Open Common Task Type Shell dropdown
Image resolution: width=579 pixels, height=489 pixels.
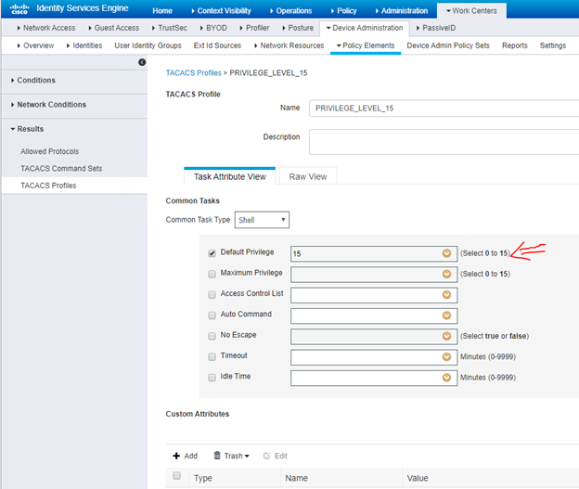pyautogui.click(x=262, y=220)
